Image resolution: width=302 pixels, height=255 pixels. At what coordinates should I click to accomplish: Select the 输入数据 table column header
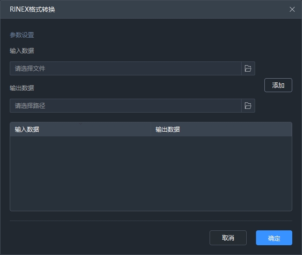click(x=80, y=129)
